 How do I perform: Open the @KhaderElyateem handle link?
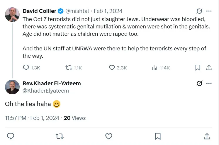[x=46, y=91]
